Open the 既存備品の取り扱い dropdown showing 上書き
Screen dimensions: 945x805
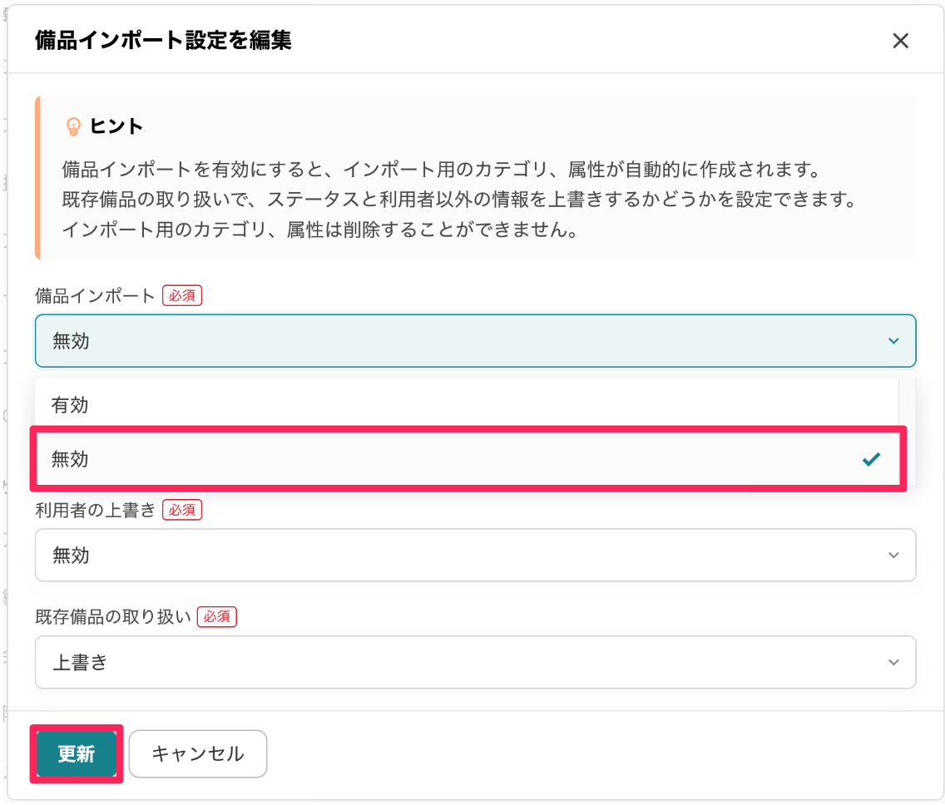tap(476, 662)
